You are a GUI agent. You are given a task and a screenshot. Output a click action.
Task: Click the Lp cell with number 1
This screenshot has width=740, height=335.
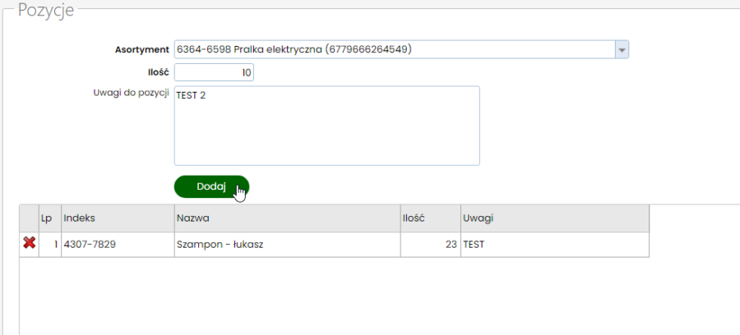(x=50, y=245)
